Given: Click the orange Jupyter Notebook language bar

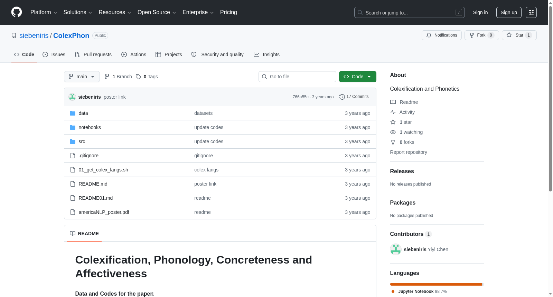Looking at the screenshot, I should click(x=436, y=284).
